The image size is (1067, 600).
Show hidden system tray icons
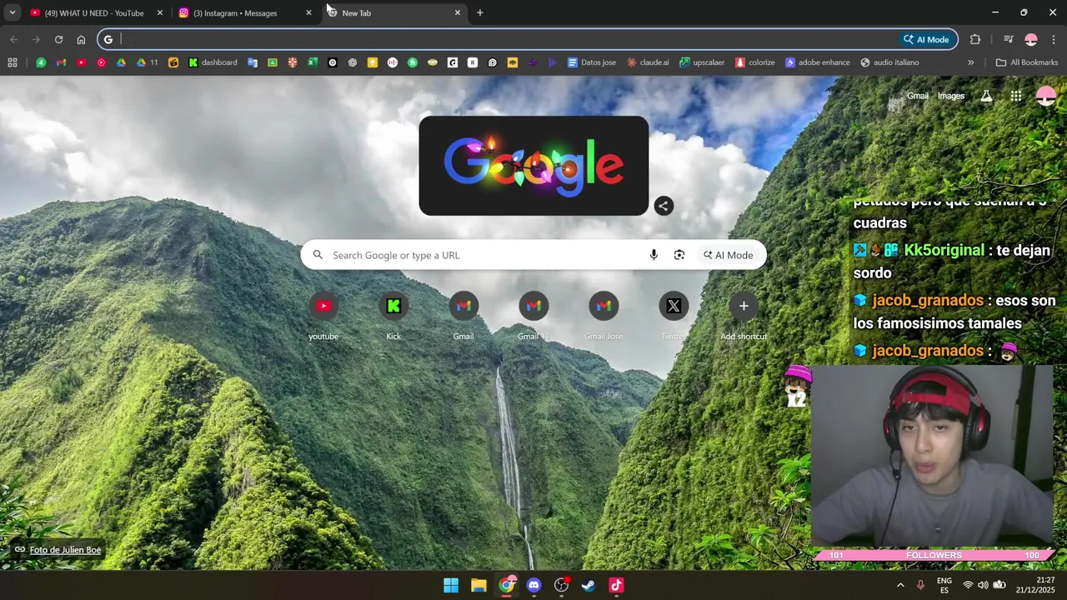[x=900, y=585]
